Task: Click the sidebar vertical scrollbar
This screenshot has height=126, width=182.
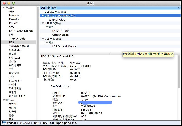Action: [x=38, y=42]
